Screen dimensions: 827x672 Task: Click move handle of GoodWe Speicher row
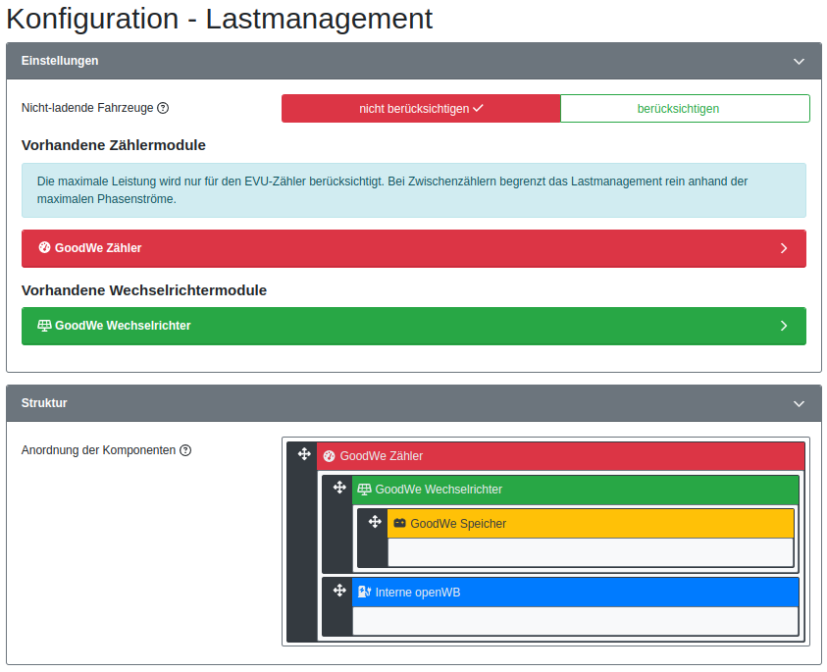tap(375, 522)
